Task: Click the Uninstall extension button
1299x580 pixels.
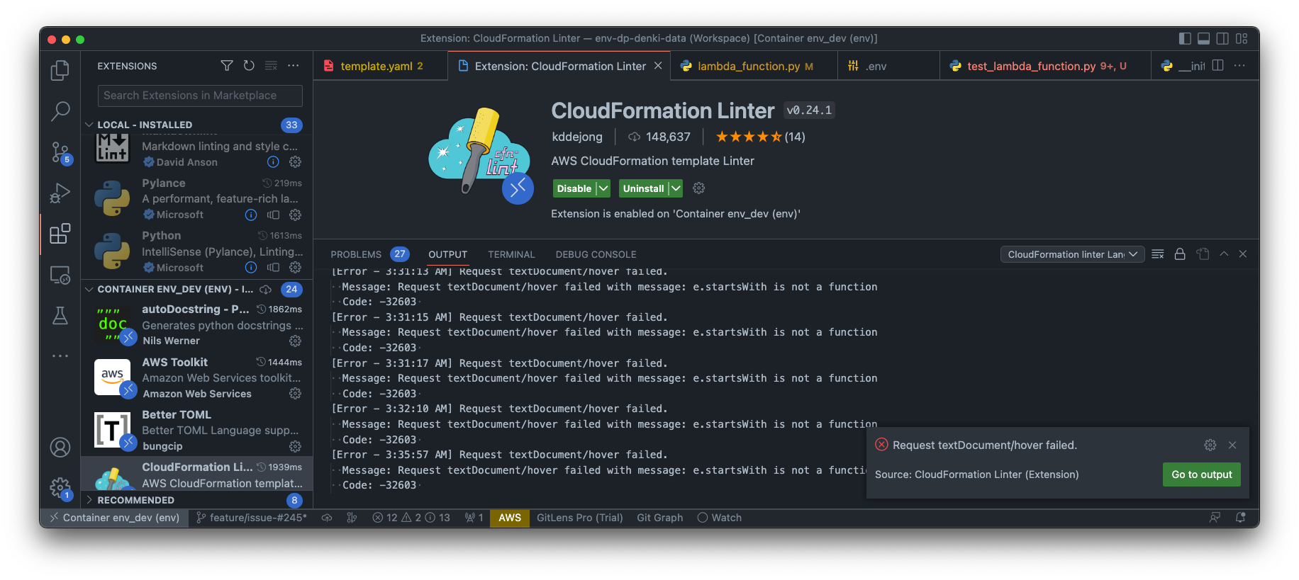Action: point(643,188)
